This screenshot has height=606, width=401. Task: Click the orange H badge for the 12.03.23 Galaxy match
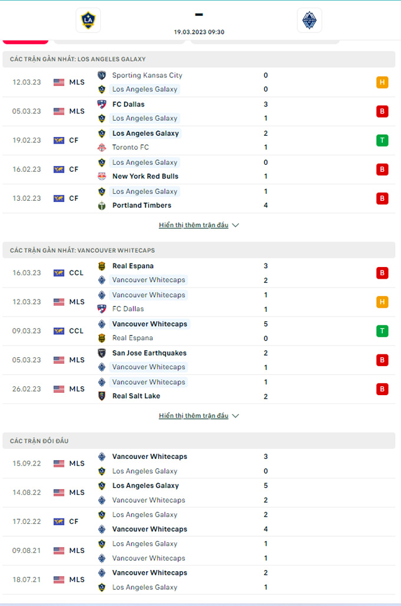pyautogui.click(x=382, y=82)
